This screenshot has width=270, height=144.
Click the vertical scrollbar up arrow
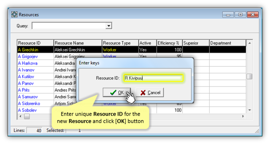tap(249, 43)
